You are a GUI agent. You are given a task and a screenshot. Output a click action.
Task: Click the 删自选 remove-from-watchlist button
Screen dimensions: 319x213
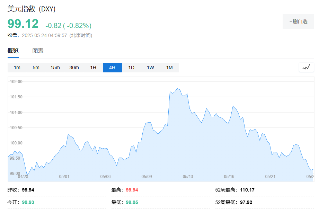(298, 21)
